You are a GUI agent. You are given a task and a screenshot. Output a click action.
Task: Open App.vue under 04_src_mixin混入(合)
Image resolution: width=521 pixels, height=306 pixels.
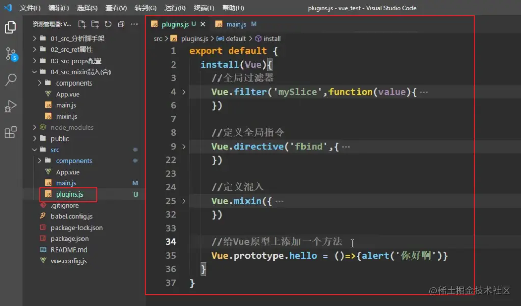tap(67, 94)
